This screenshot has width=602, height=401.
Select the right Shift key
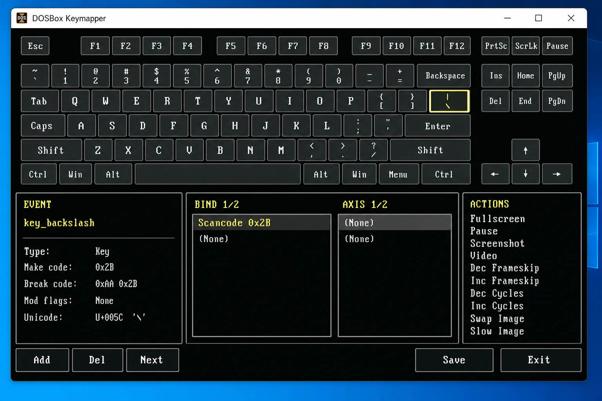pos(430,150)
